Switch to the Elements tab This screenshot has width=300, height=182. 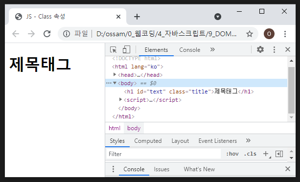pos(156,50)
